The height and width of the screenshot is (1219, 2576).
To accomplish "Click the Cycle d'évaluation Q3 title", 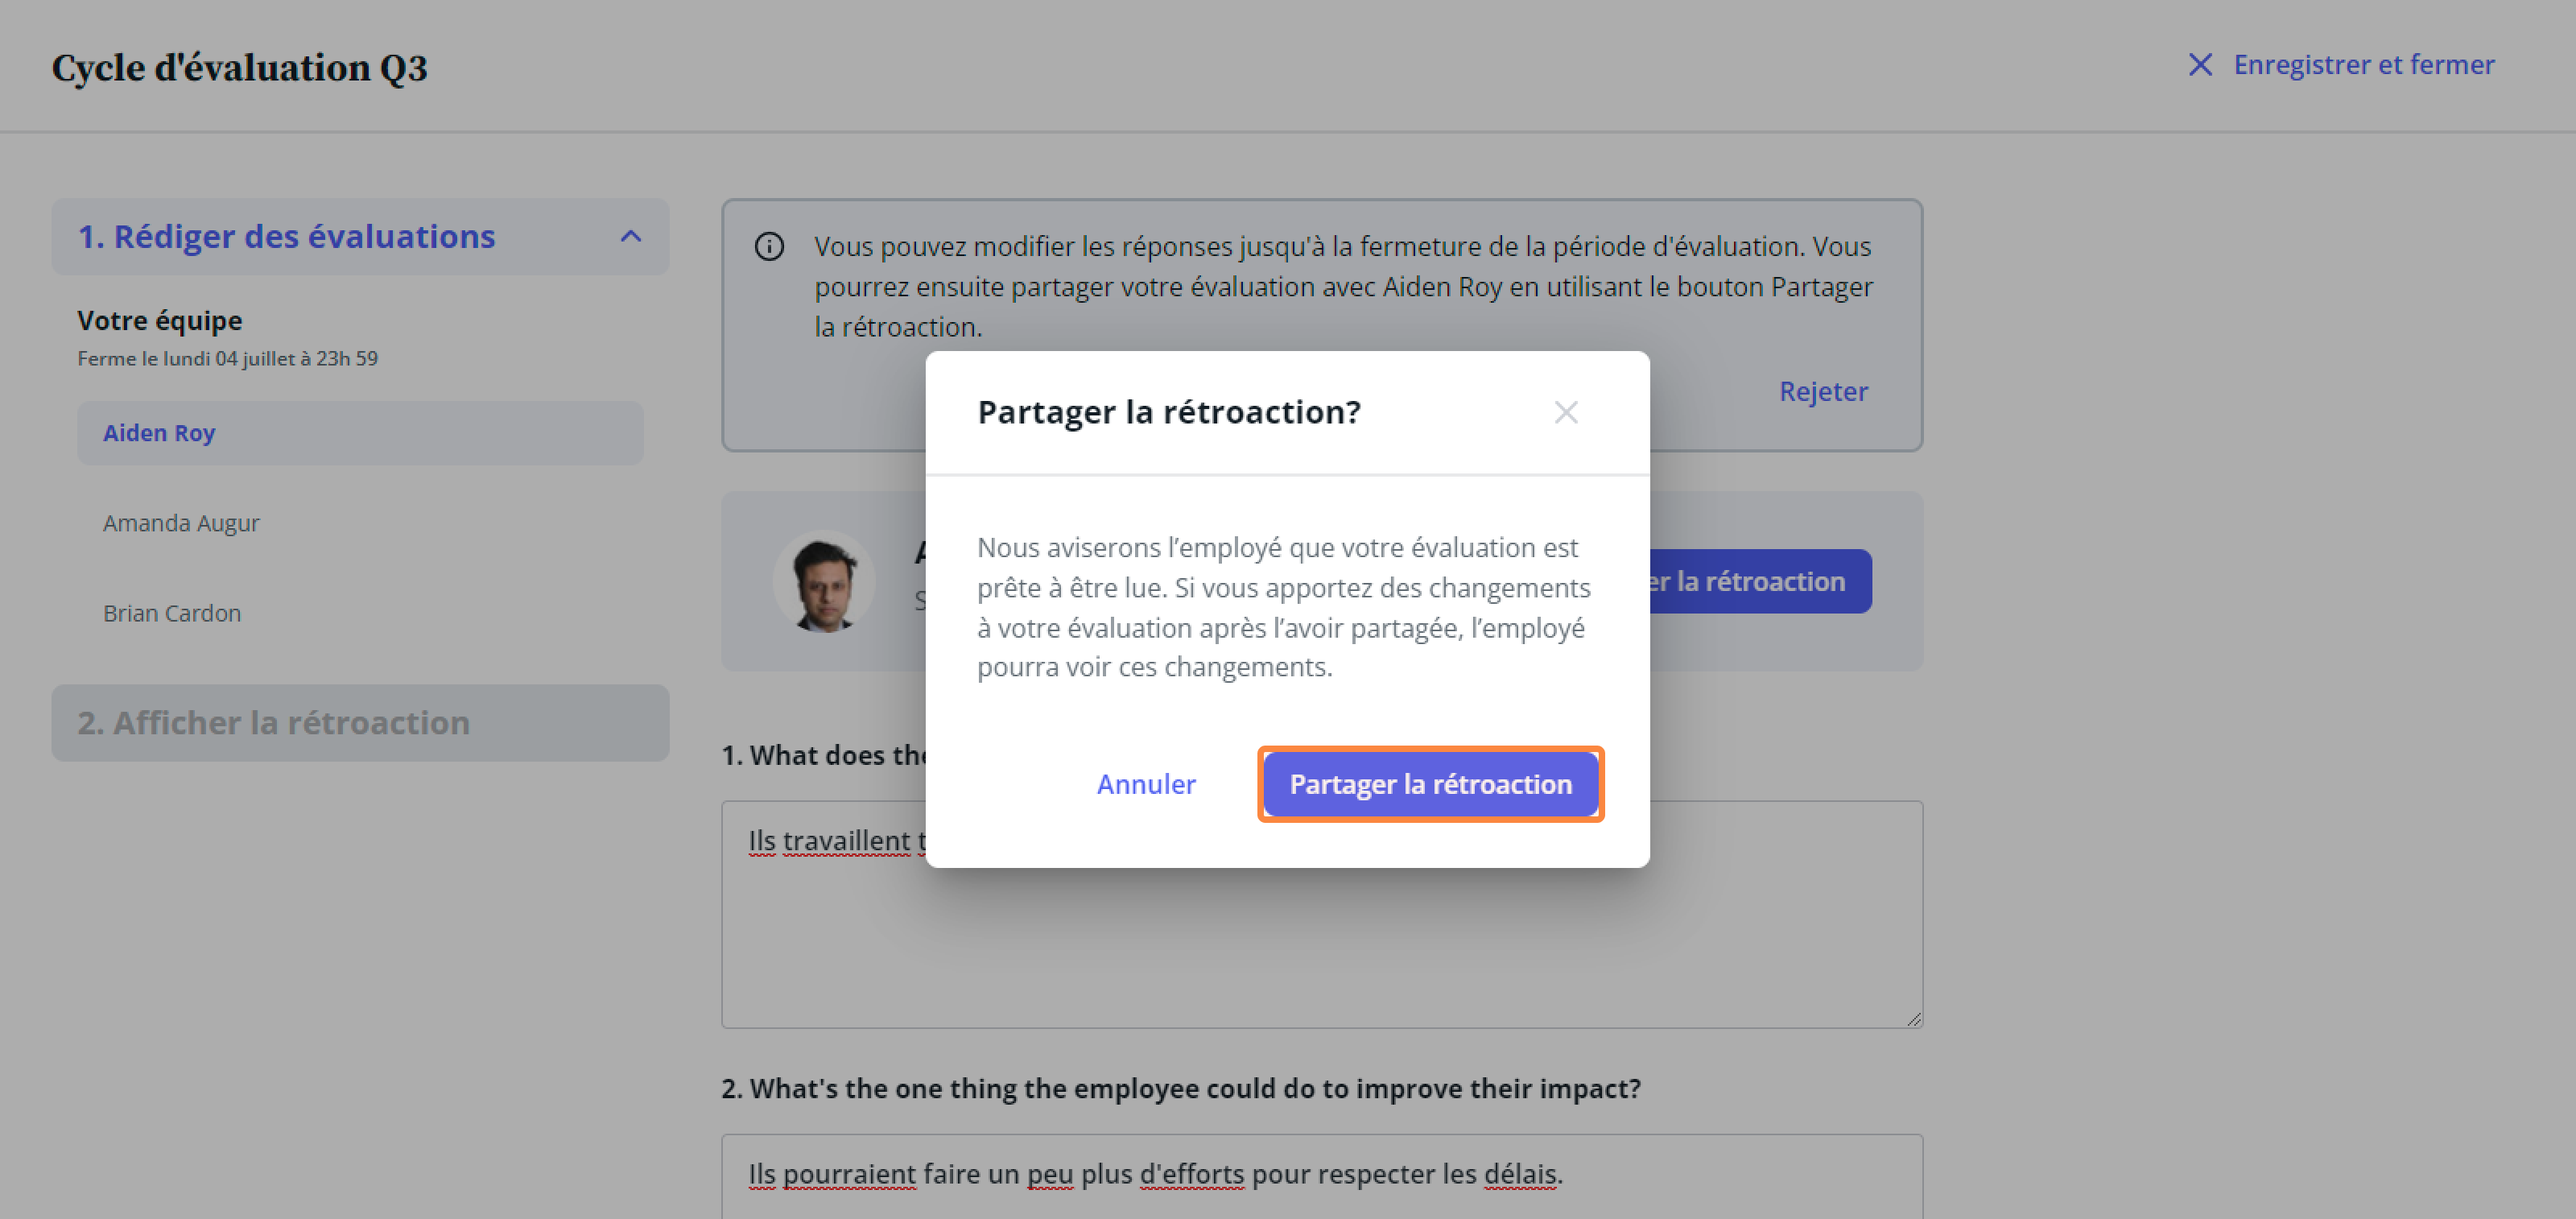I will coord(240,68).
